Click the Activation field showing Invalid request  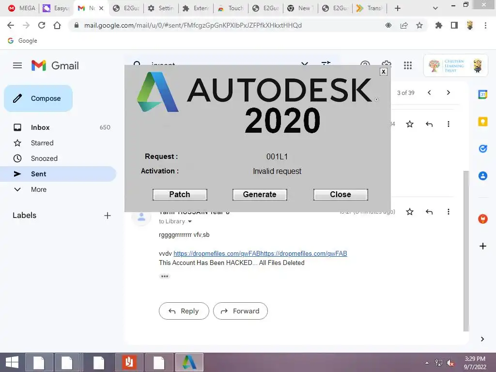point(277,171)
